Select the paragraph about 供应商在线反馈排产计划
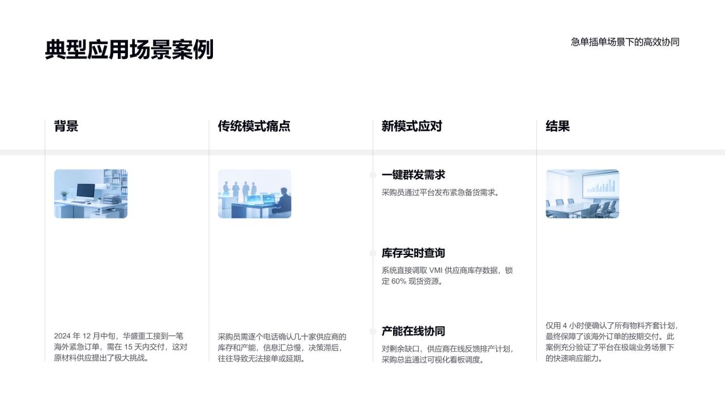The image size is (725, 408). pyautogui.click(x=447, y=354)
